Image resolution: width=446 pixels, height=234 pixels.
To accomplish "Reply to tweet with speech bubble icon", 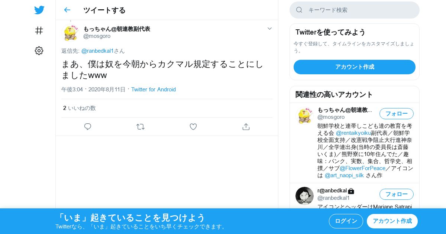I will tap(88, 127).
